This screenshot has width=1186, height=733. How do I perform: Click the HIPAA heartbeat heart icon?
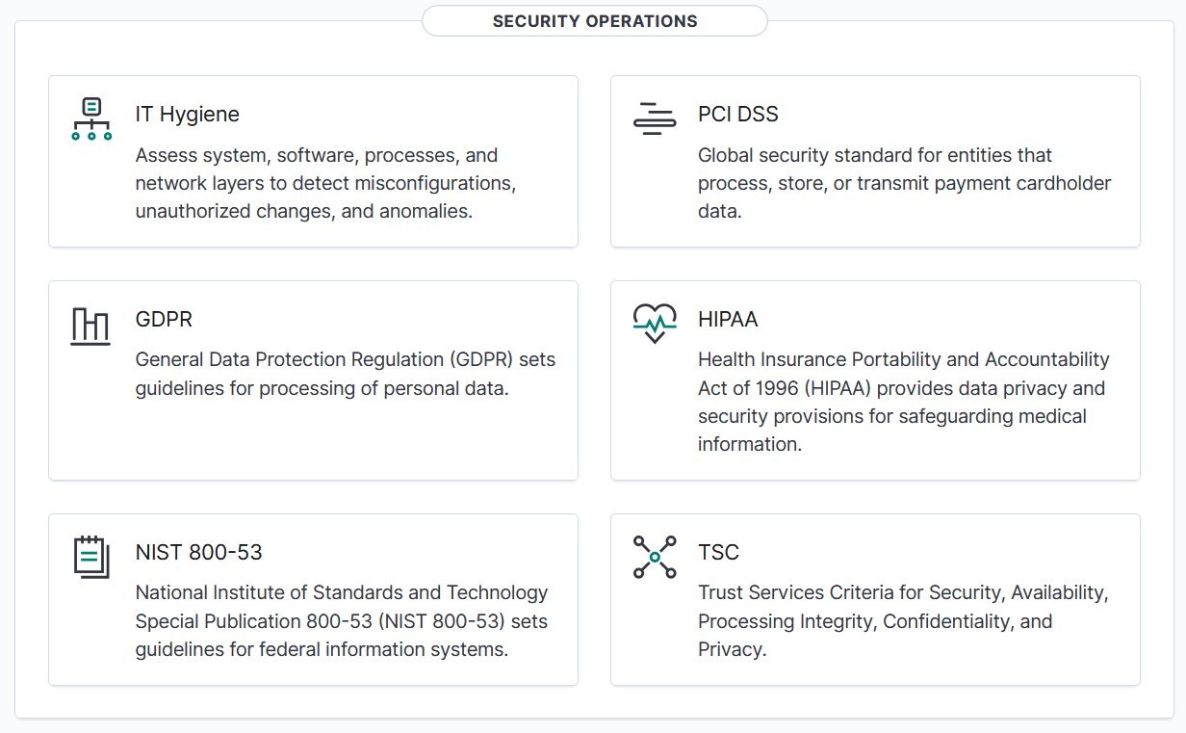tap(655, 322)
